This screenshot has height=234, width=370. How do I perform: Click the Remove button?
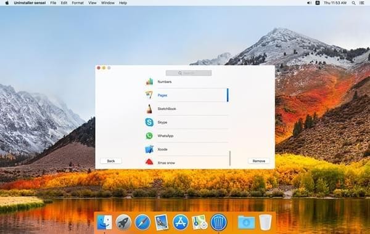pos(258,161)
